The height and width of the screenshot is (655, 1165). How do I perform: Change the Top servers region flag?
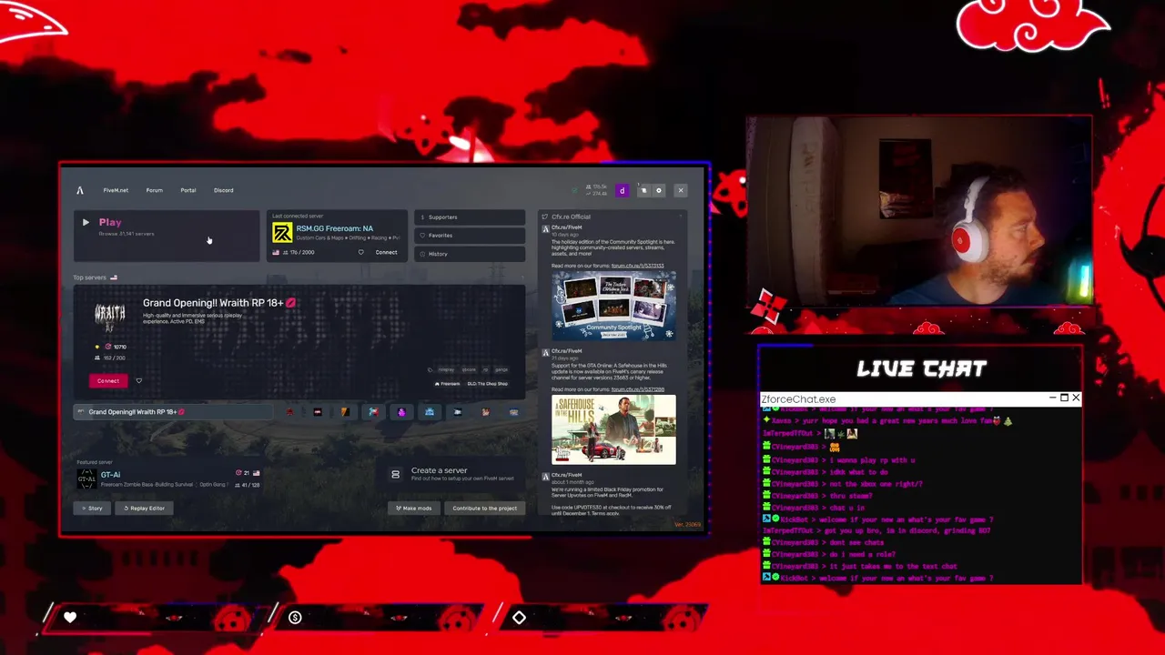(x=114, y=277)
